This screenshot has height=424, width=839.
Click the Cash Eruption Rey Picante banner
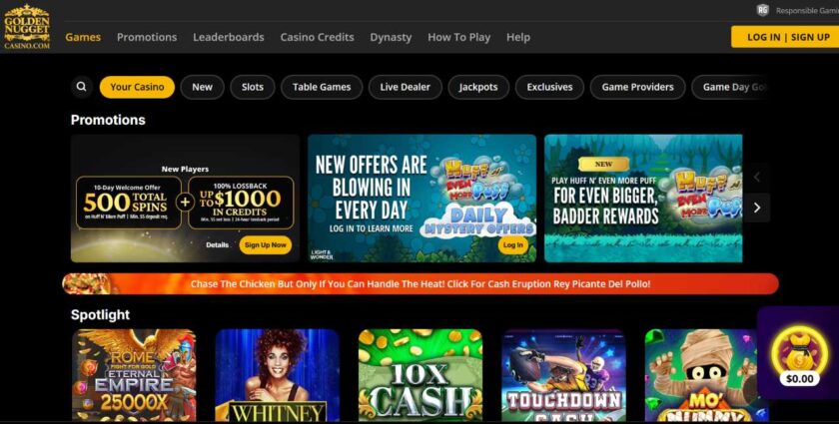tap(420, 284)
